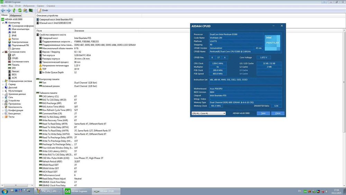Open the База данных tree item
The image size is (346, 195).
[13, 114]
